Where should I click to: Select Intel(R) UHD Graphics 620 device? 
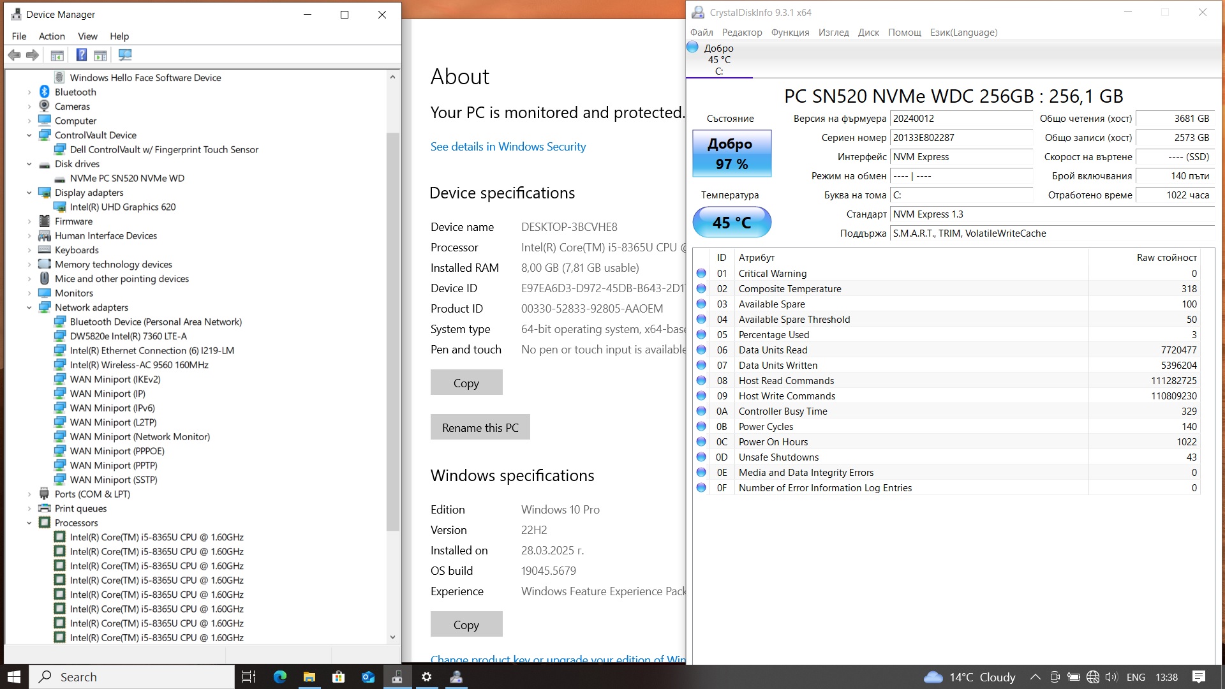tap(122, 207)
